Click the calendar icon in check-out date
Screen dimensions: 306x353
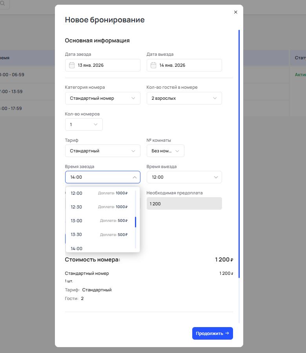(153, 65)
